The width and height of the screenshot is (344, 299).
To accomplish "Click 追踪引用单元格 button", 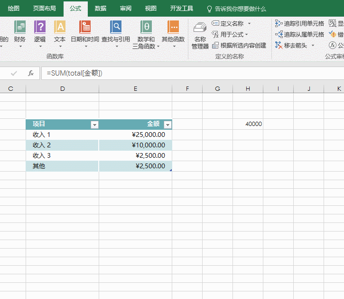I will click(299, 23).
